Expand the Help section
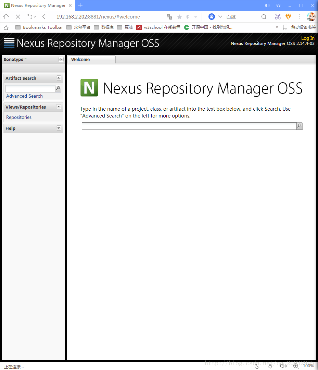The height and width of the screenshot is (370, 318). point(59,128)
